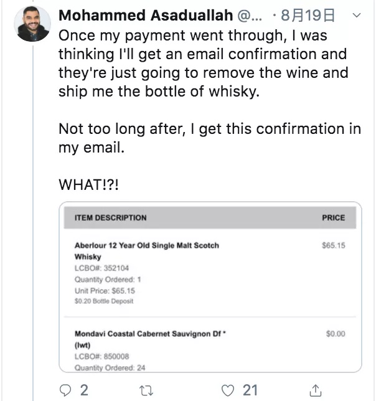Click the reply speech bubble icon
The image size is (376, 401).
click(x=65, y=390)
